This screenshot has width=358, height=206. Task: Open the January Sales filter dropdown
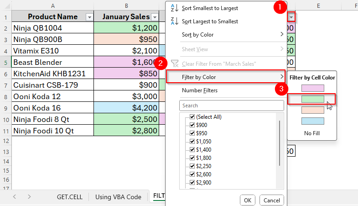point(155,17)
